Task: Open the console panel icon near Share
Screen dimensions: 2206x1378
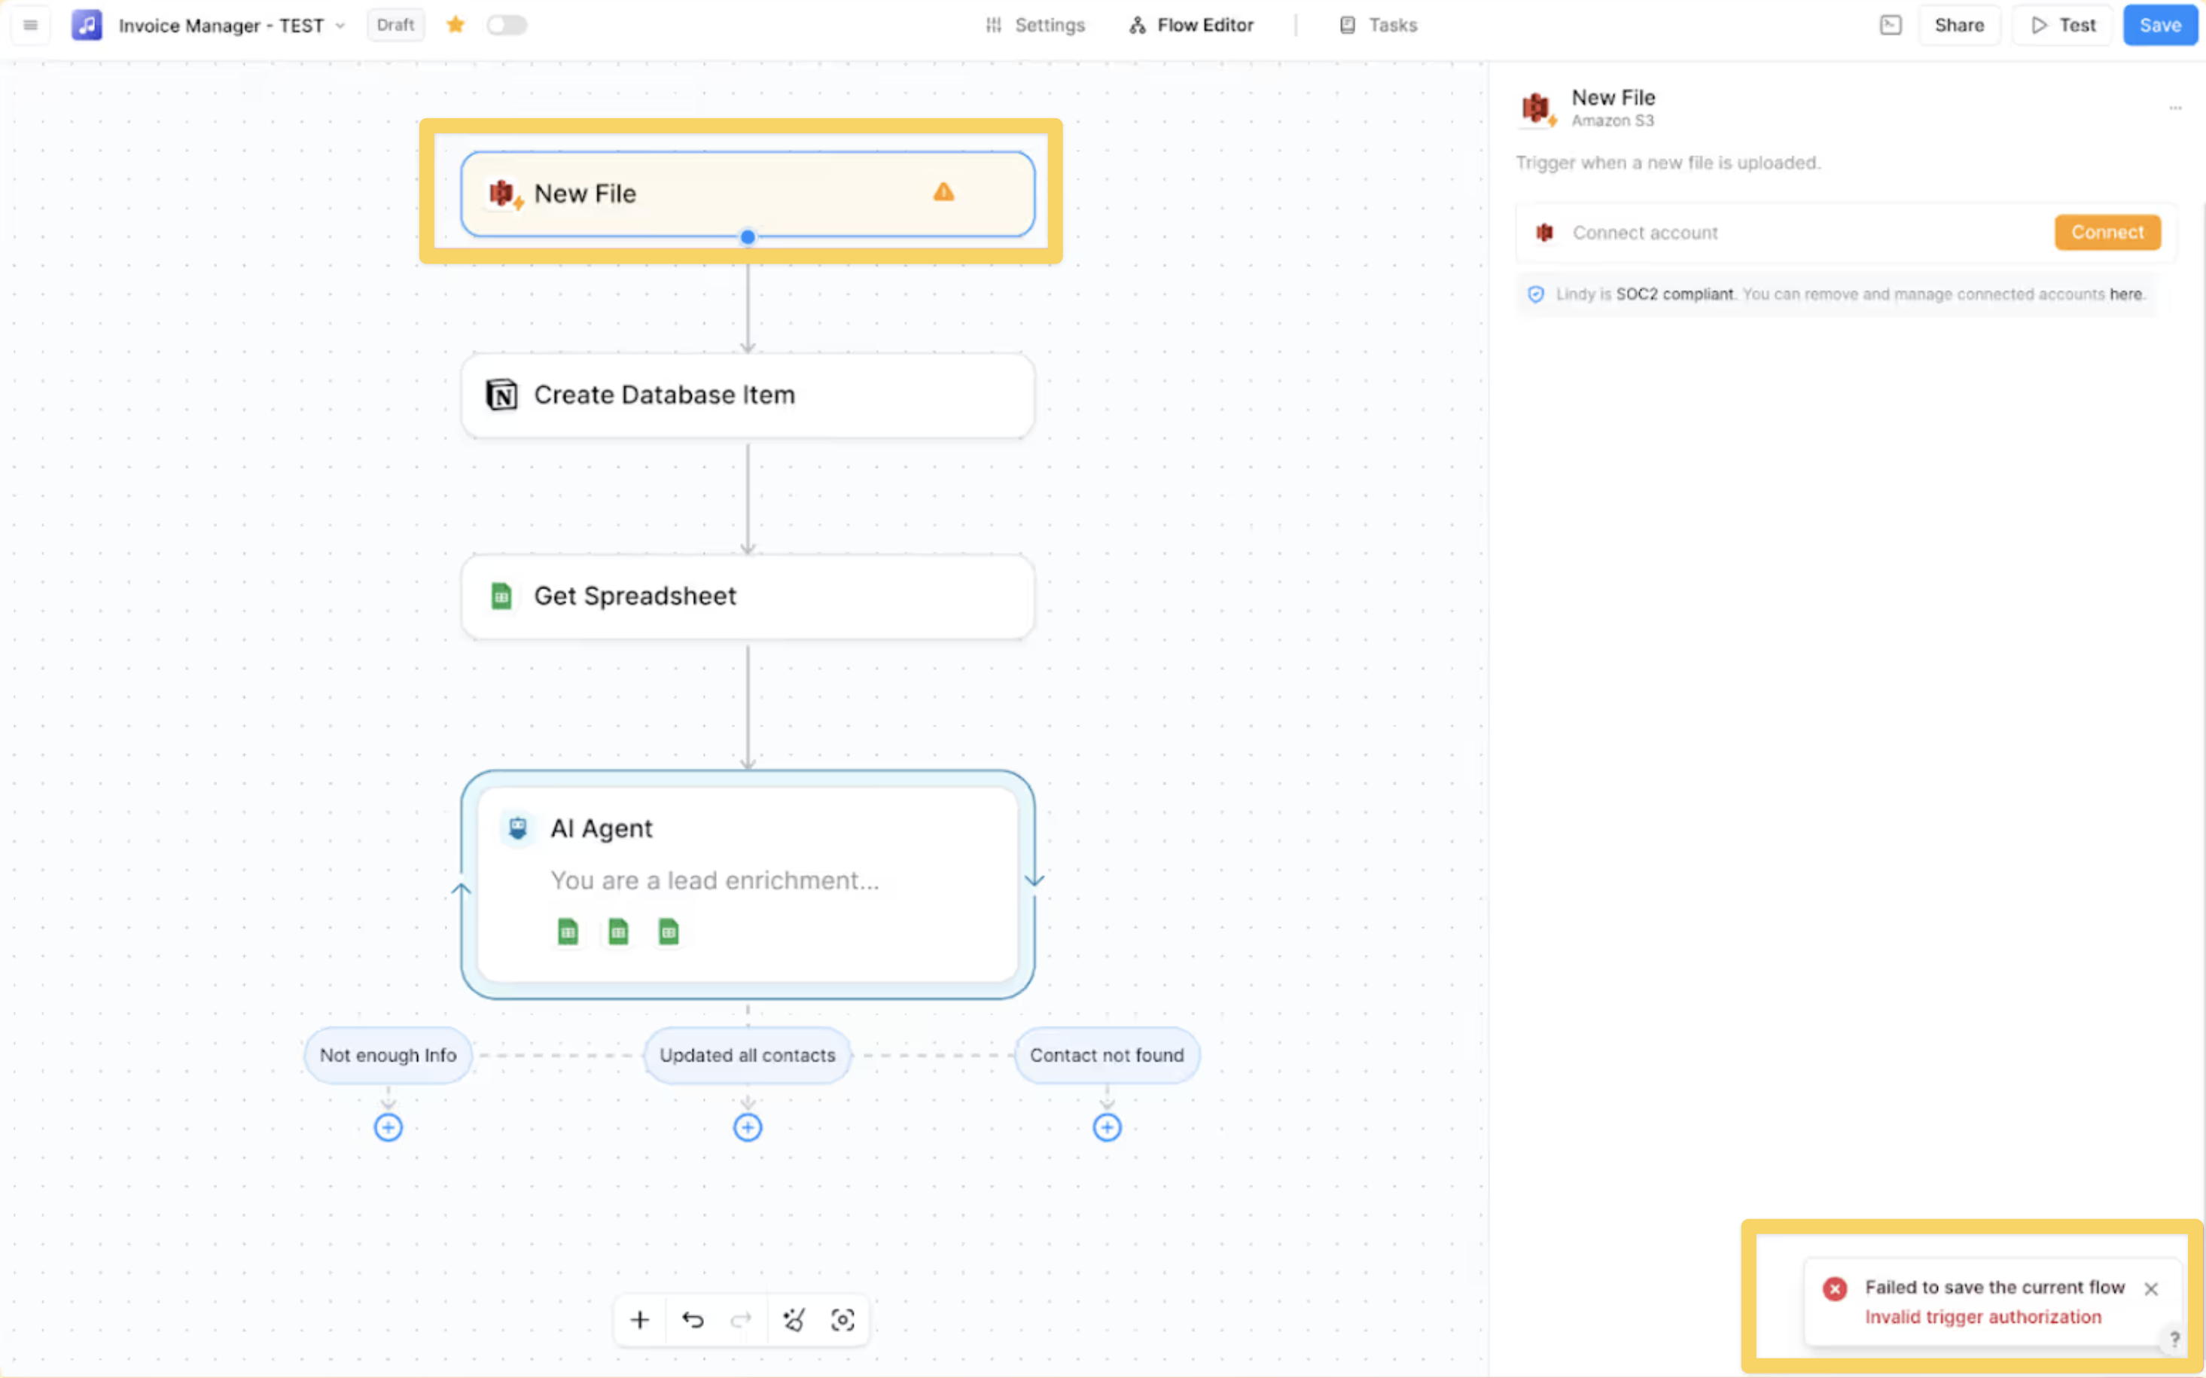Action: (1891, 25)
